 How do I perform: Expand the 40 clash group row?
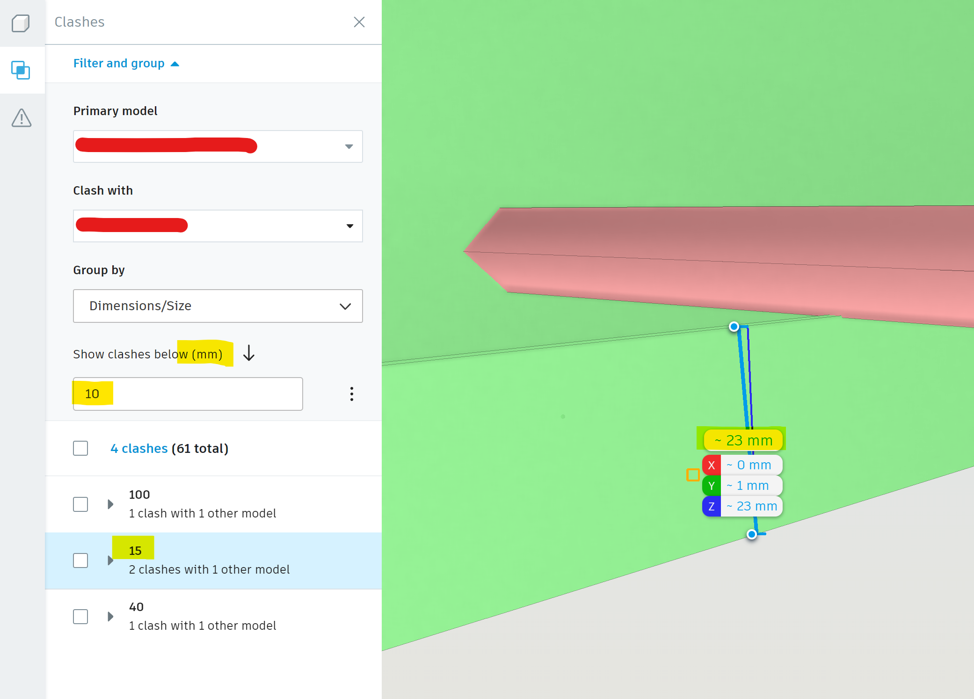(x=110, y=616)
